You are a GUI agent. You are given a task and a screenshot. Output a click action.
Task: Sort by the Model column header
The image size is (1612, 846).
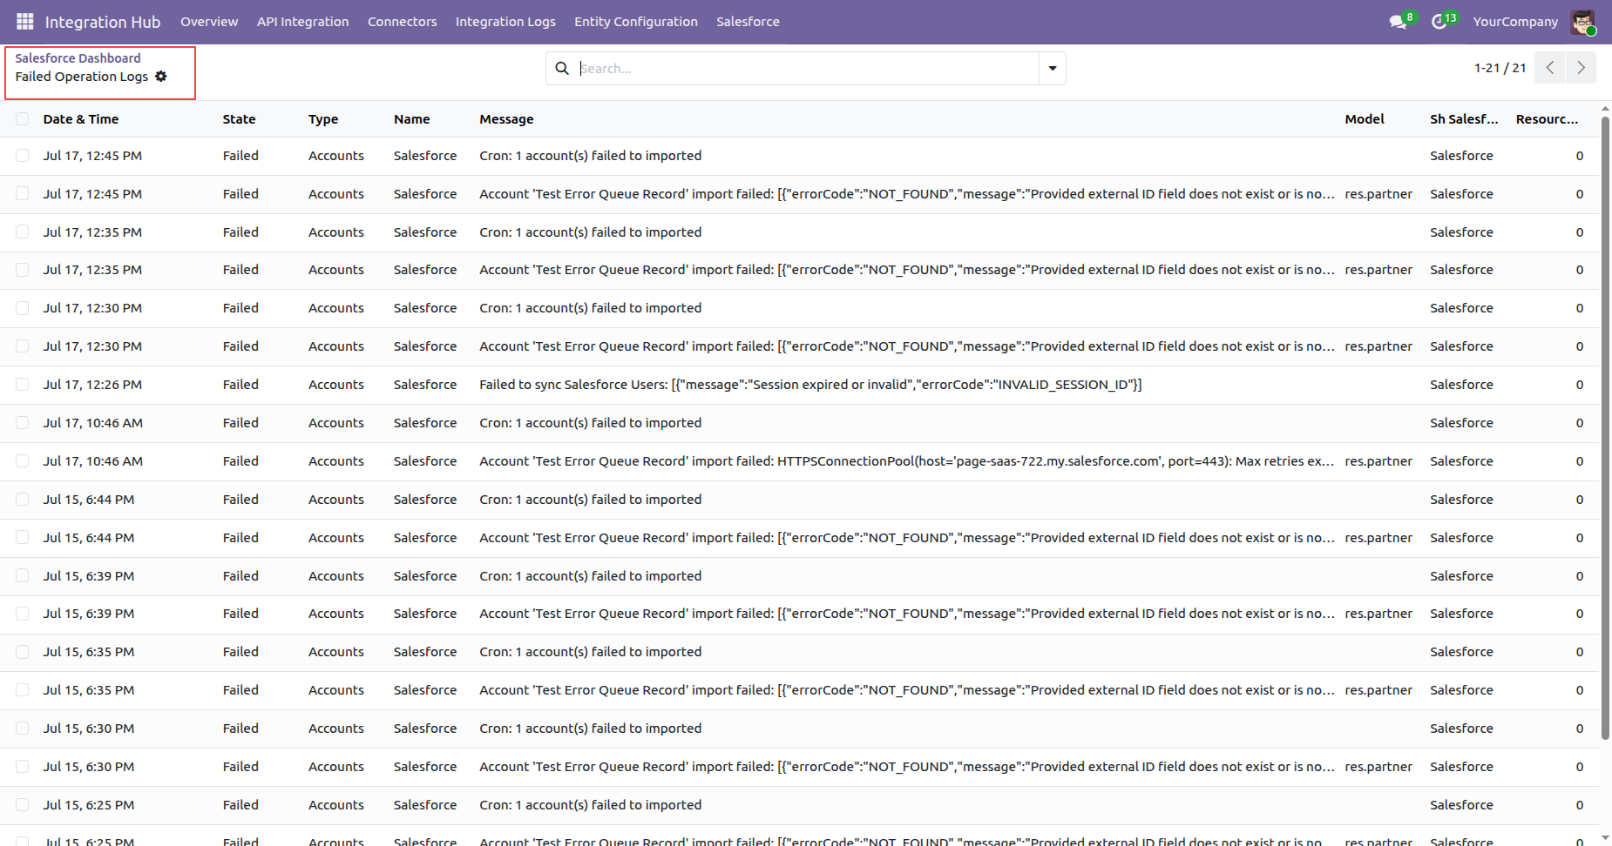pyautogui.click(x=1365, y=119)
